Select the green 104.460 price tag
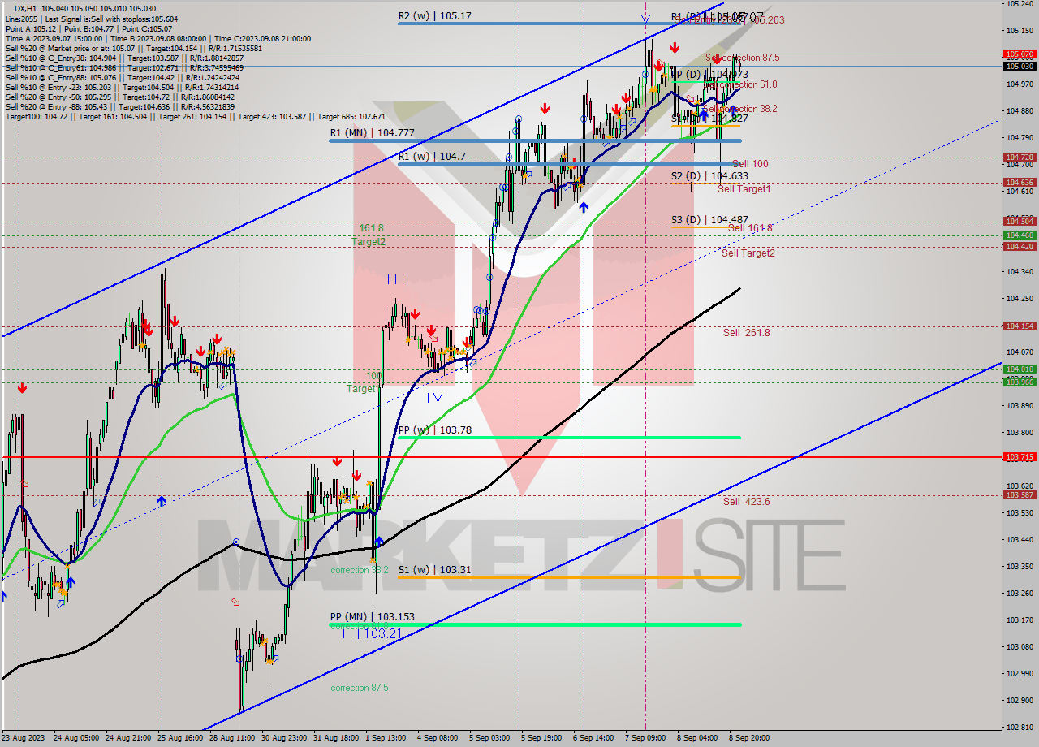This screenshot has height=747, width=1039. click(1020, 235)
